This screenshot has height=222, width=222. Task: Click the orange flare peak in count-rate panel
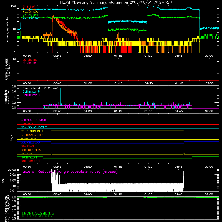tap(53, 17)
